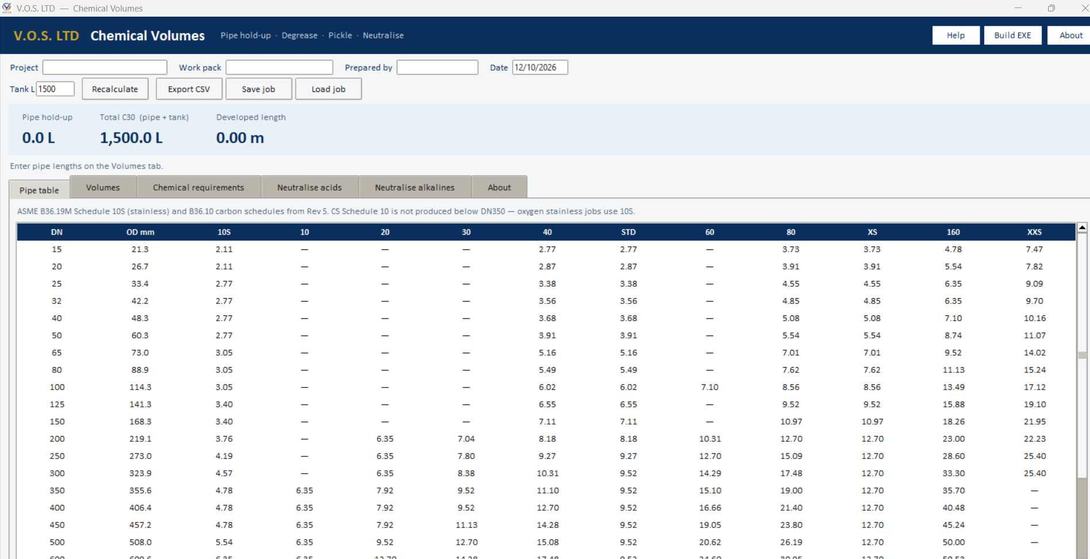Click the 7.10 value in column 60

click(710, 387)
